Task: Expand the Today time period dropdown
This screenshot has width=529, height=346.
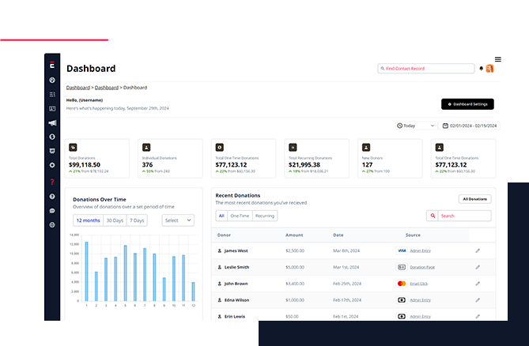Action: (x=415, y=126)
